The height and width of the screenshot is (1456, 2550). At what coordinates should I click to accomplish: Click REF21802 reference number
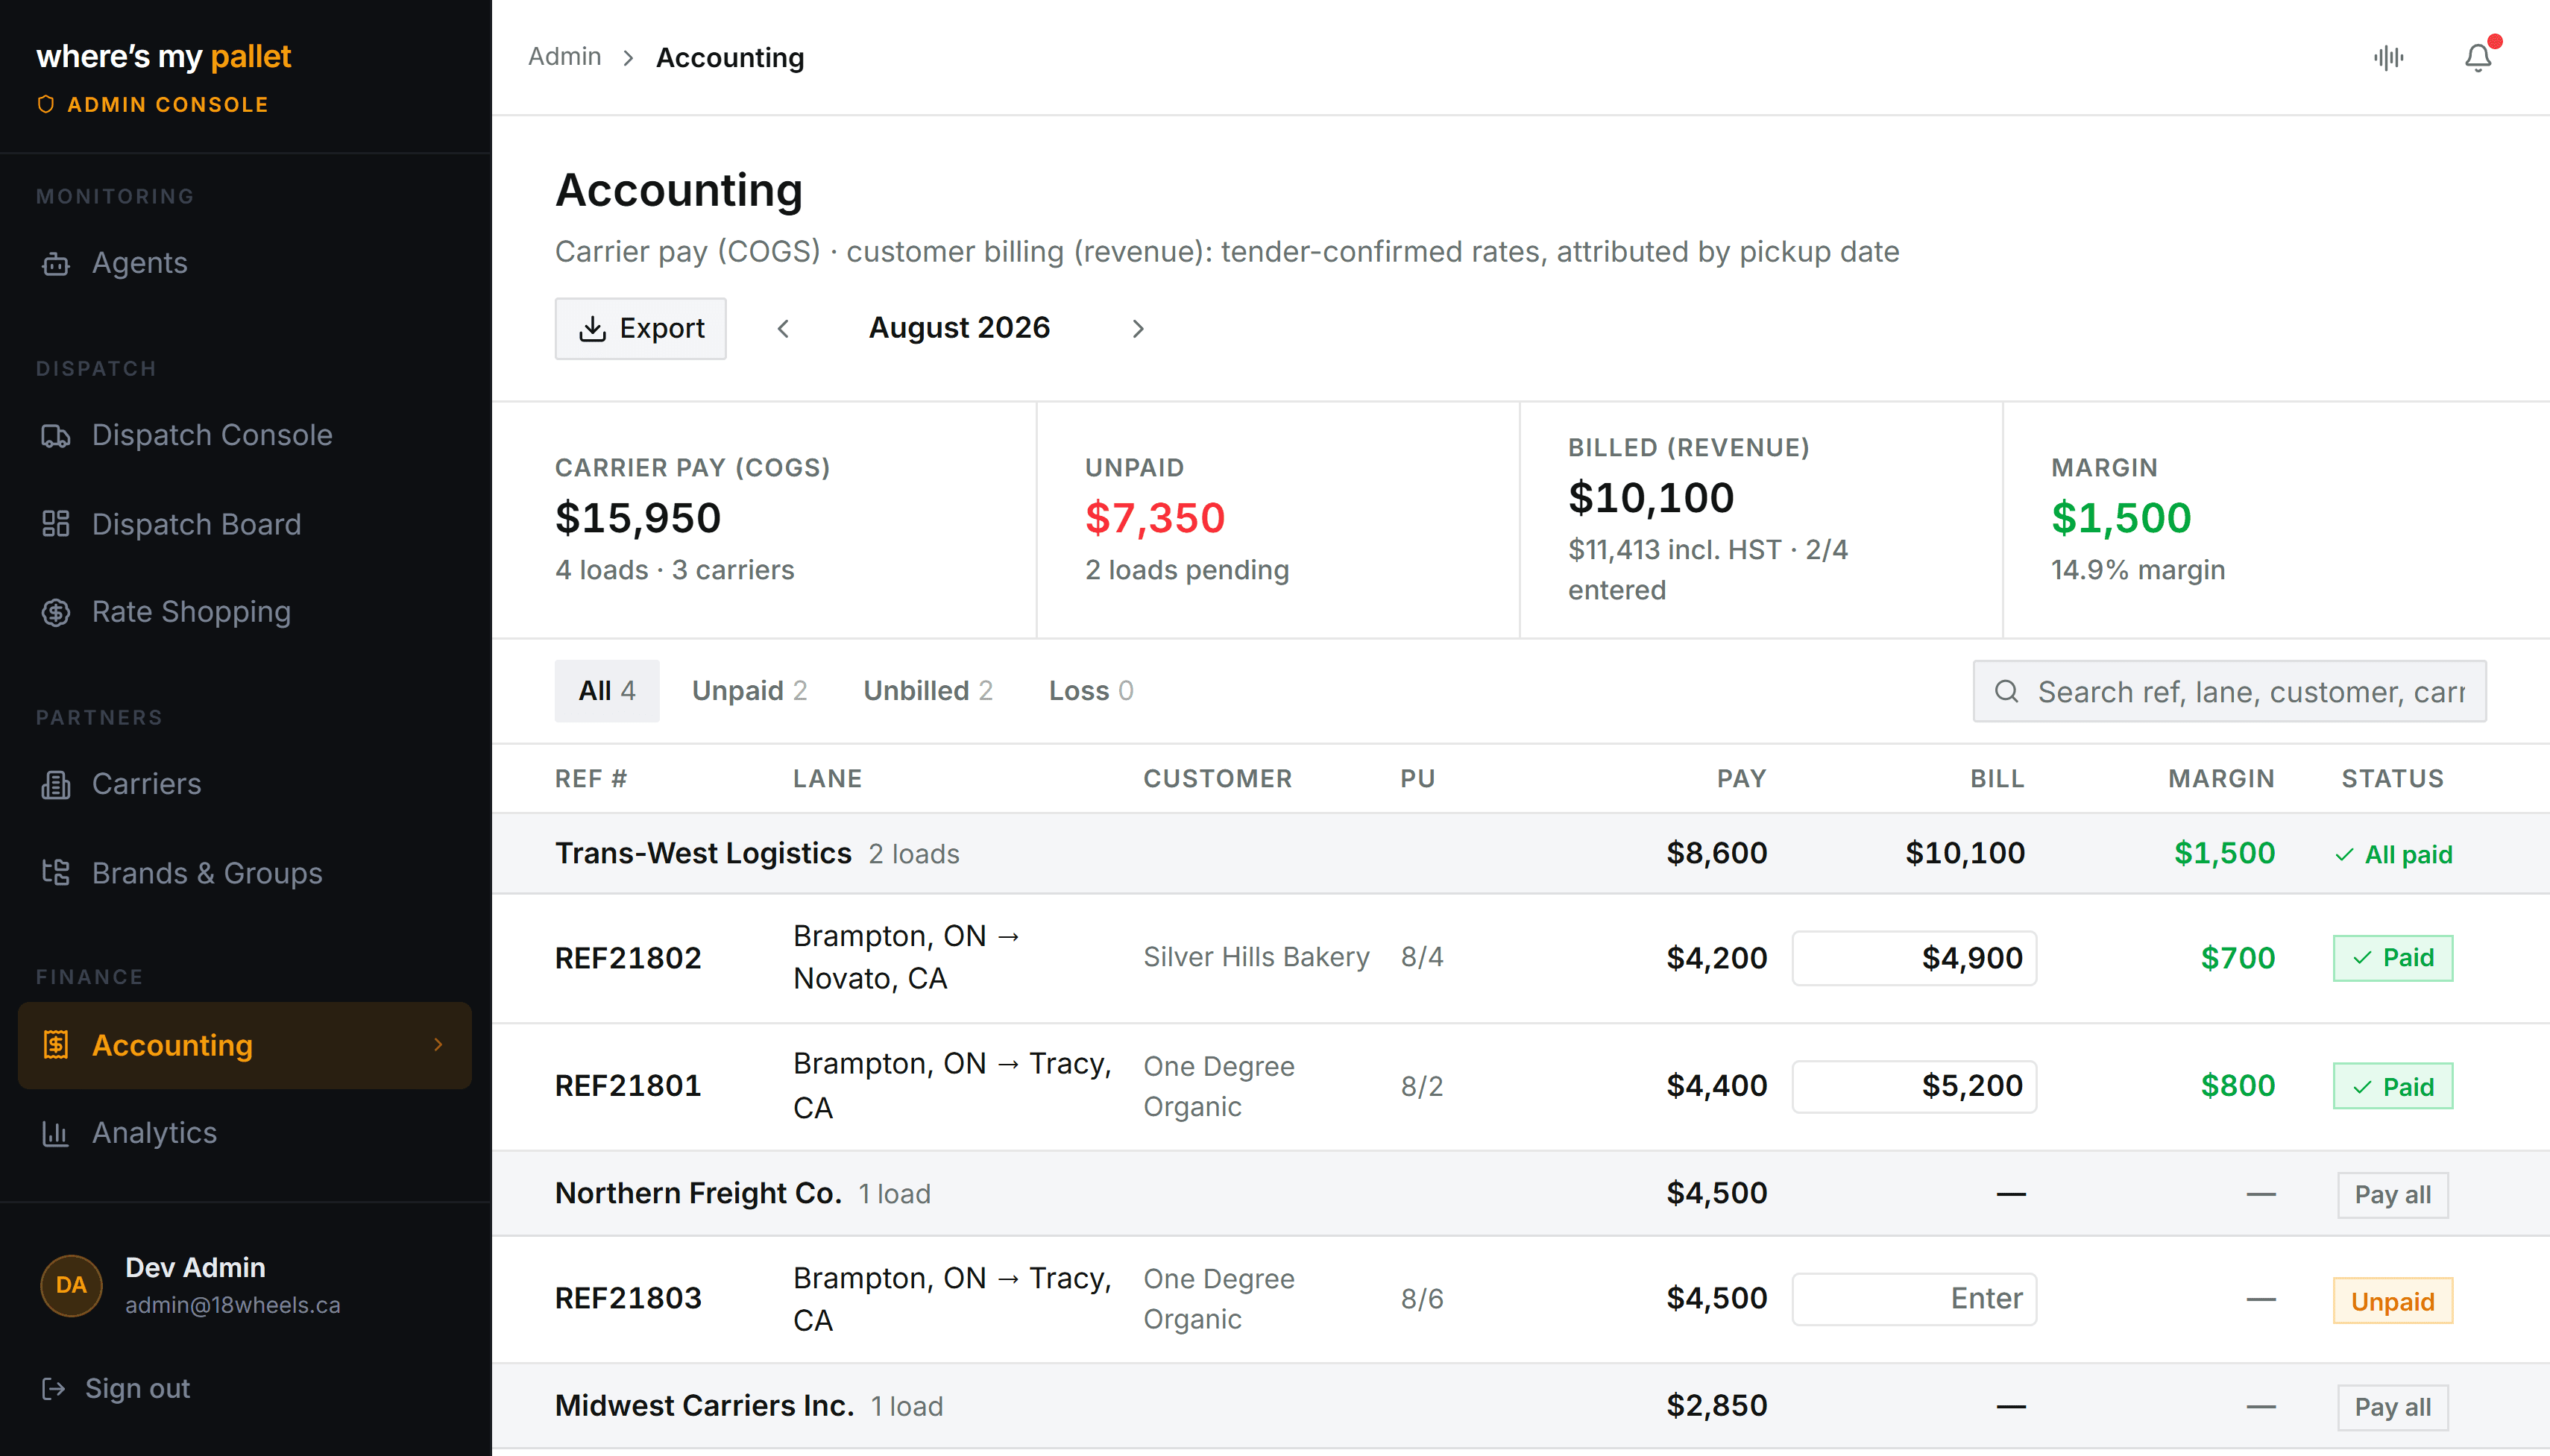pos(628,958)
